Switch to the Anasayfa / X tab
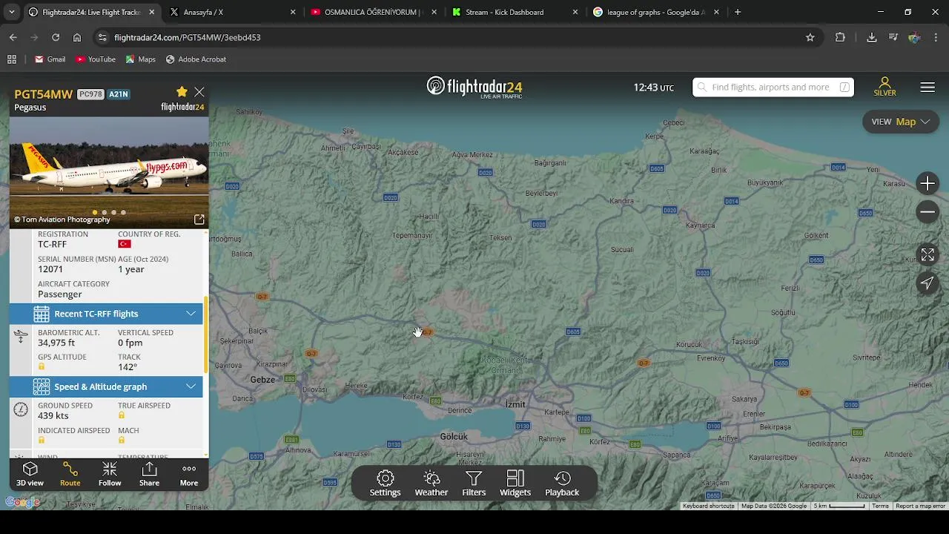This screenshot has height=534, width=949. (x=231, y=12)
